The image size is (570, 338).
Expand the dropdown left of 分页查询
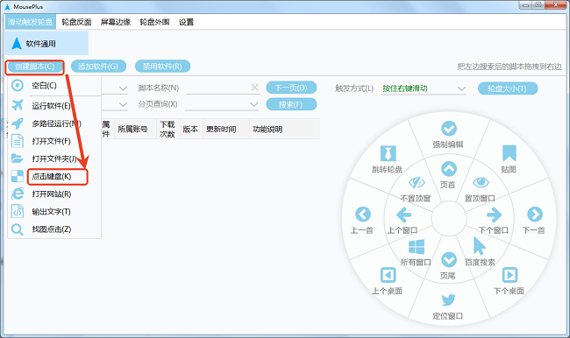pyautogui.click(x=123, y=105)
